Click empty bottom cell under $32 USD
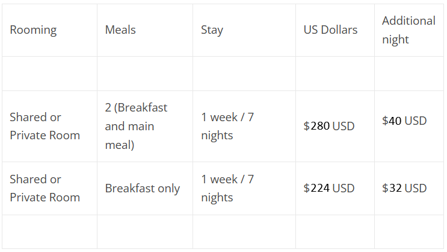Screen dimensions: 447x252 409,232
